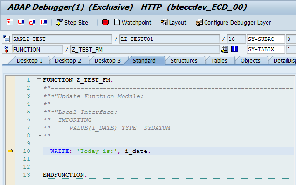Click variable i_date in line 10
296x185 pixels.
[x=136, y=151]
